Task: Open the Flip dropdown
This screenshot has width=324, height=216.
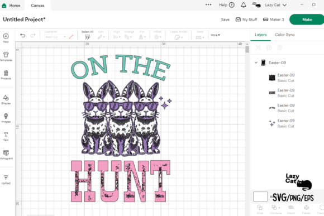Action: pyautogui.click(x=142, y=35)
